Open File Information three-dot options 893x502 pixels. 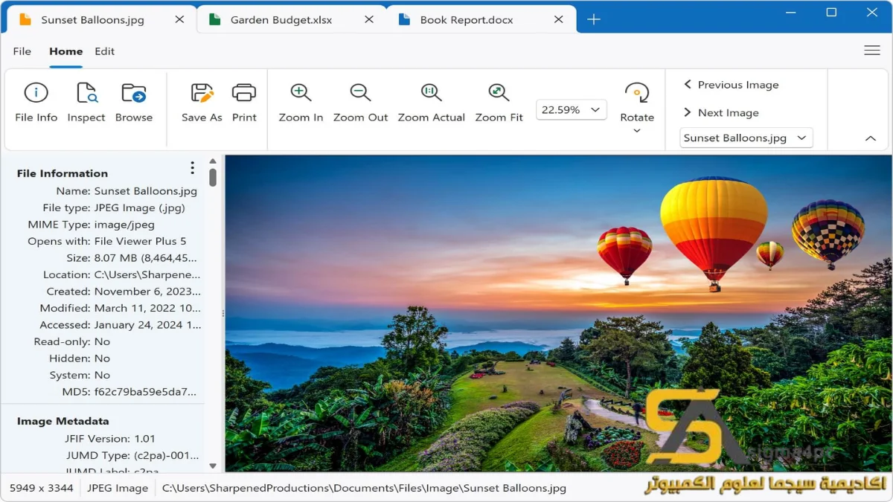[x=192, y=168]
